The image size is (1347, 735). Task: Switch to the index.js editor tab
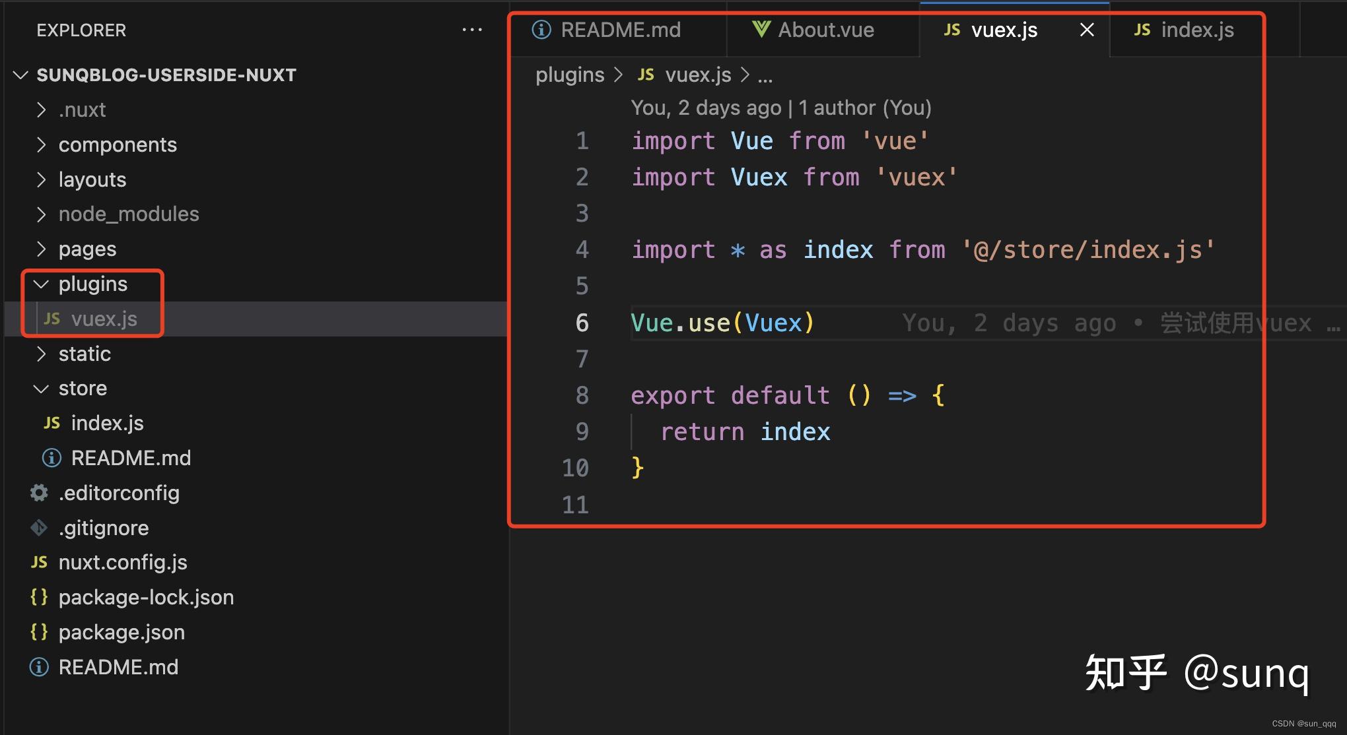1196,30
